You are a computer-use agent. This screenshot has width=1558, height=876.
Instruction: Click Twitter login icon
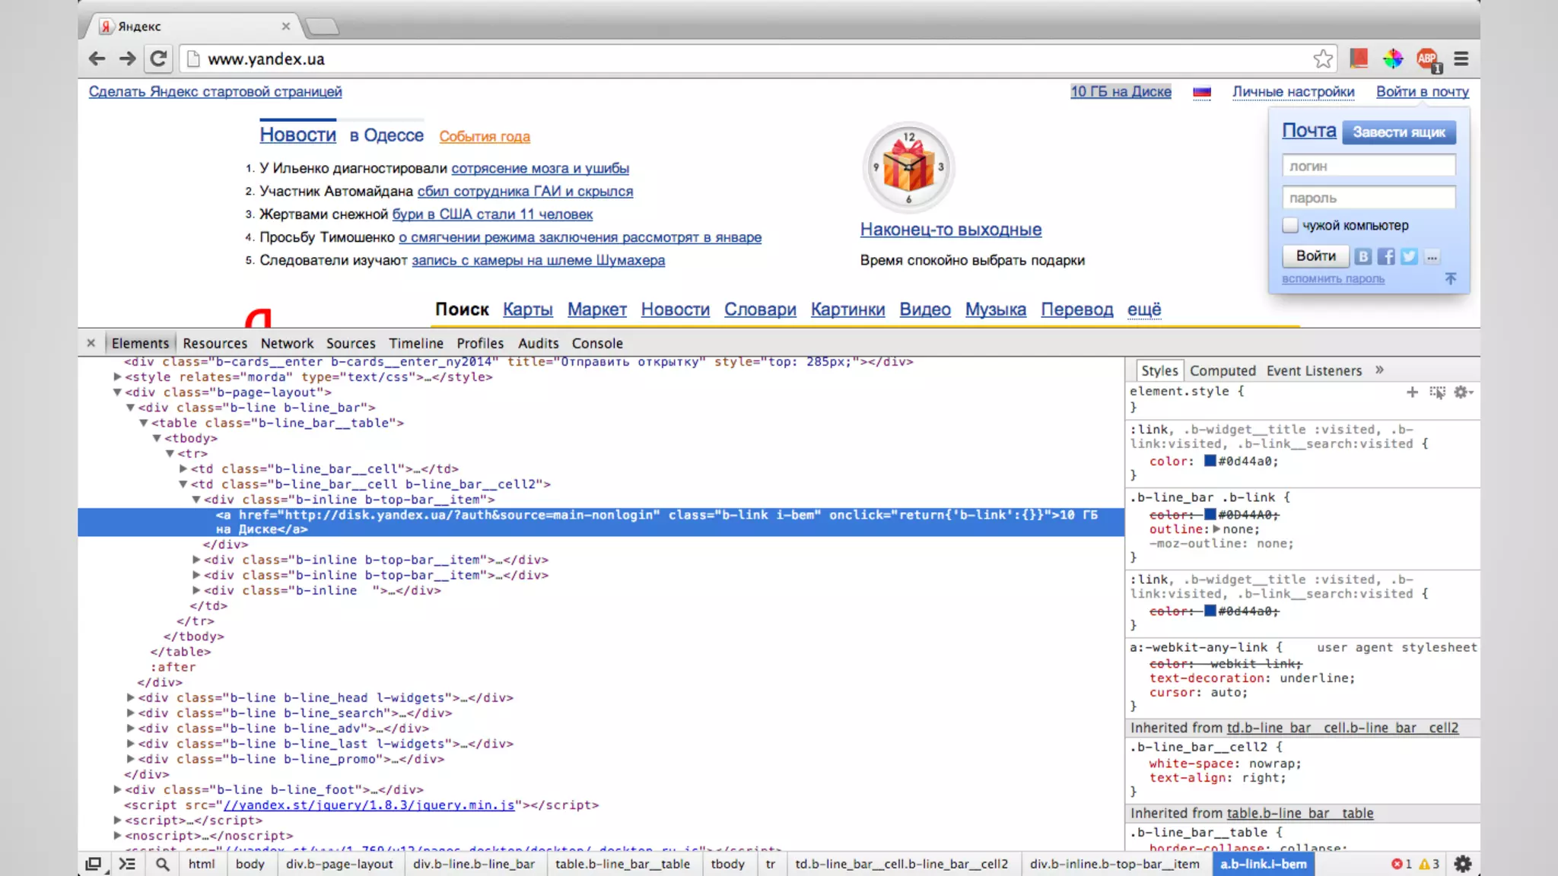coord(1409,257)
